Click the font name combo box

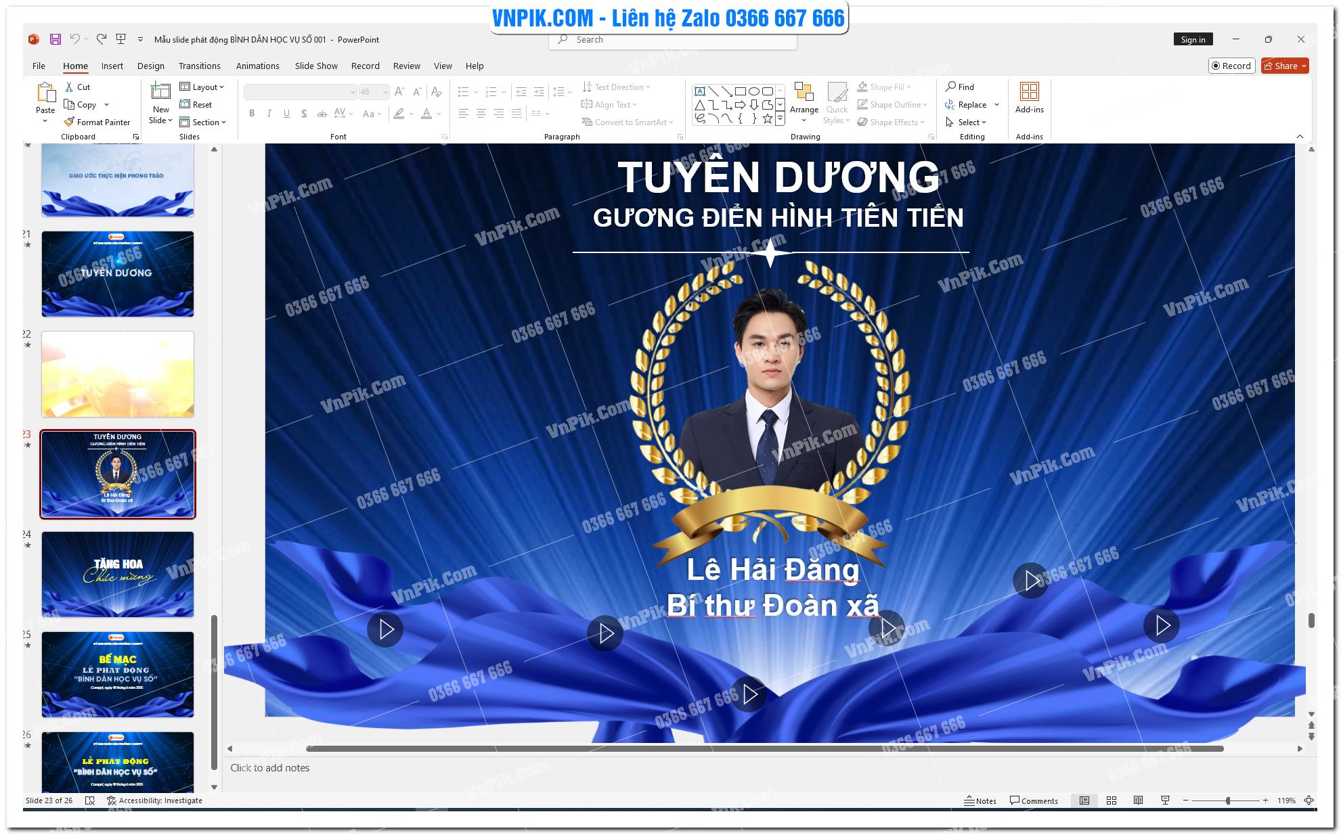point(300,91)
